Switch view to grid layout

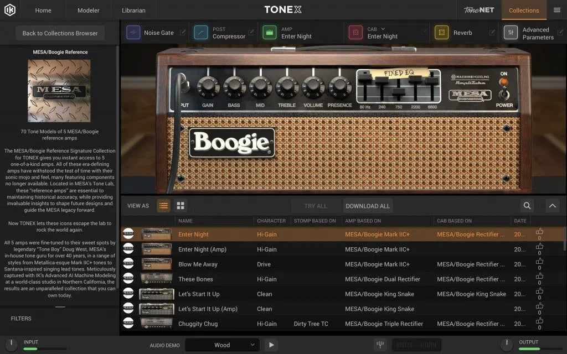click(180, 205)
